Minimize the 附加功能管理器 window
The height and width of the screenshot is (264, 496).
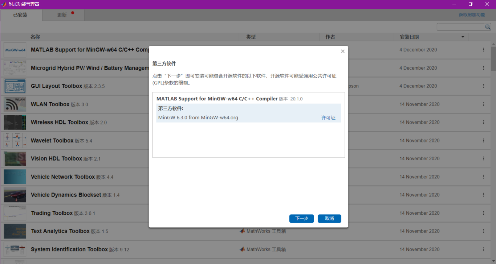(x=454, y=4)
